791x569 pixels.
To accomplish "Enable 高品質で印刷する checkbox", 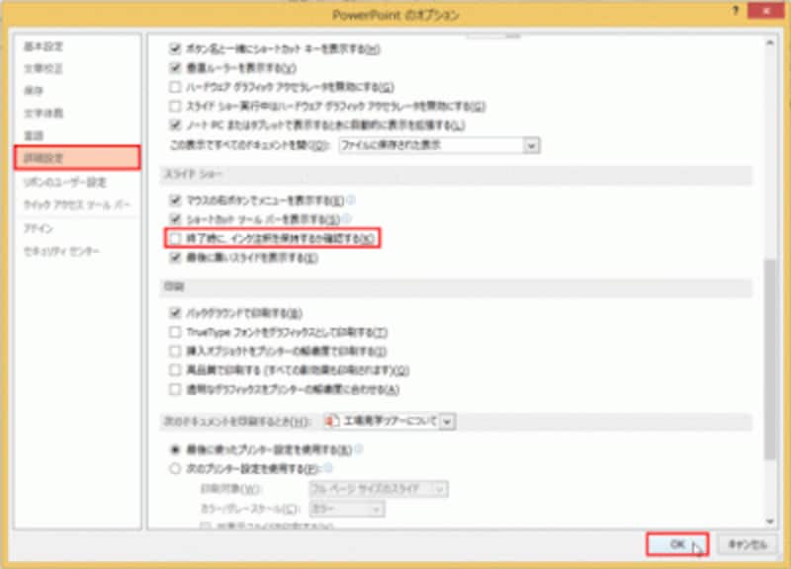I will [175, 369].
